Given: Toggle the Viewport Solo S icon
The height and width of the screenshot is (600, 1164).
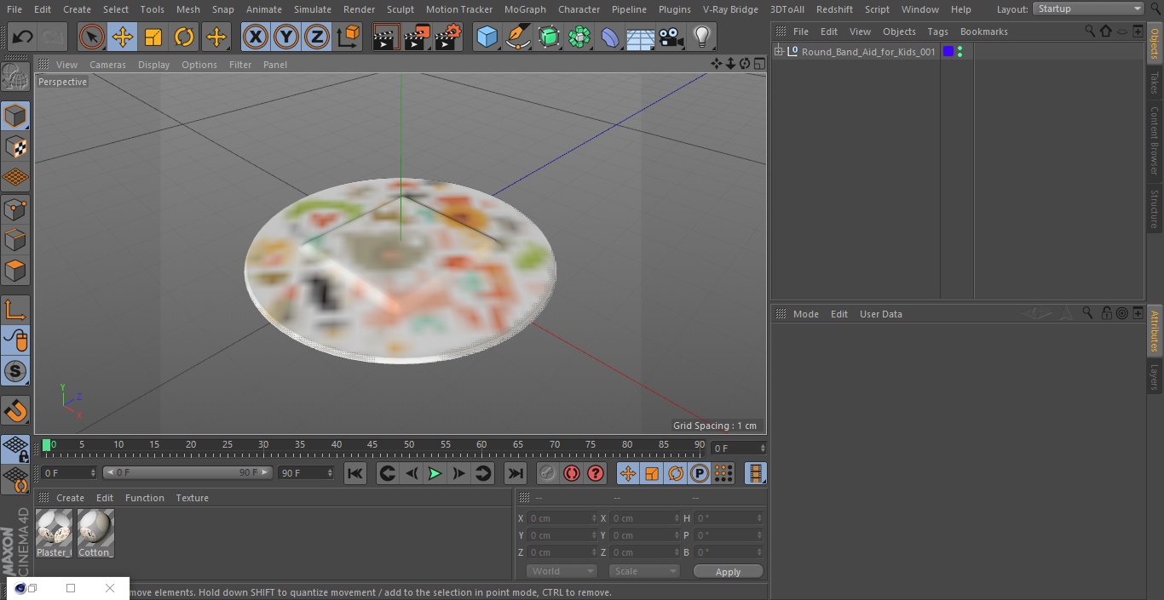Looking at the screenshot, I should [x=15, y=371].
